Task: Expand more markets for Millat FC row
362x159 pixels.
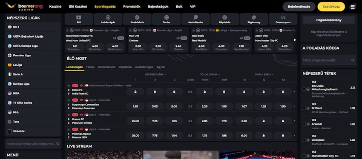Action: click(x=294, y=92)
